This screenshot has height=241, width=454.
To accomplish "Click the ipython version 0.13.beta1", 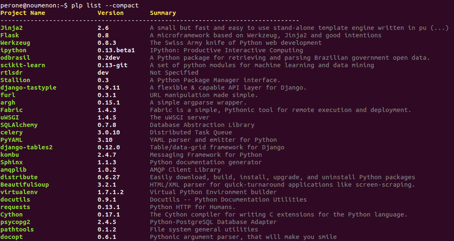I will pos(116,50).
